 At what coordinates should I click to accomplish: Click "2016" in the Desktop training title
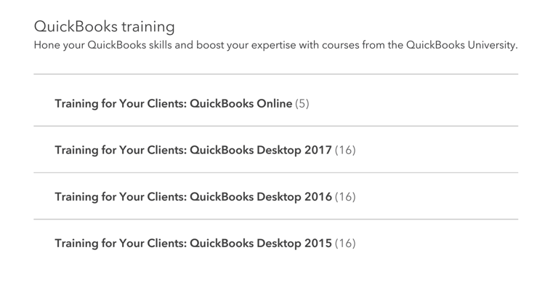318,197
